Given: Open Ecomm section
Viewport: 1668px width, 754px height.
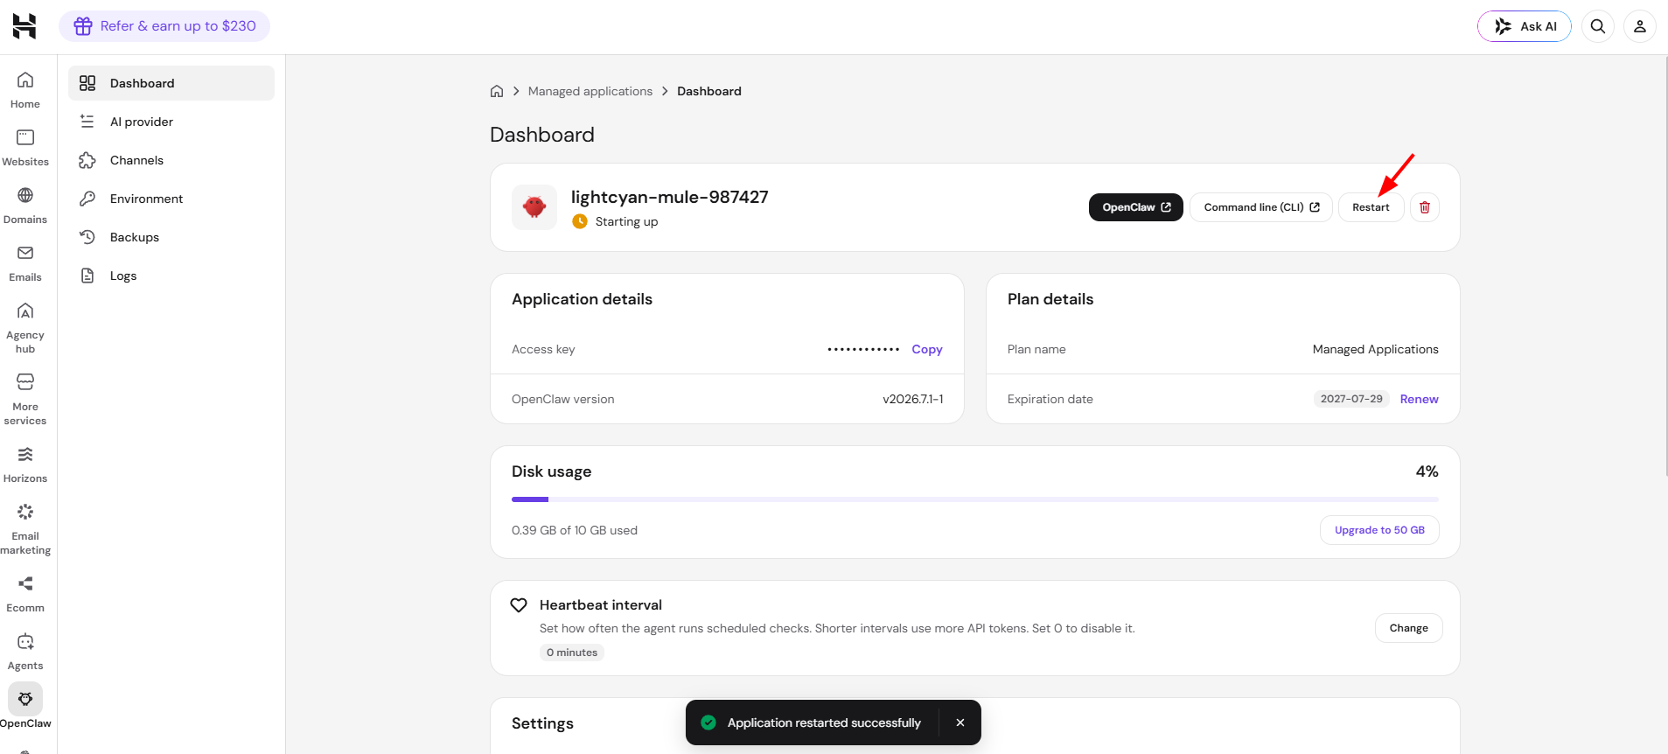Looking at the screenshot, I should pyautogui.click(x=25, y=594).
